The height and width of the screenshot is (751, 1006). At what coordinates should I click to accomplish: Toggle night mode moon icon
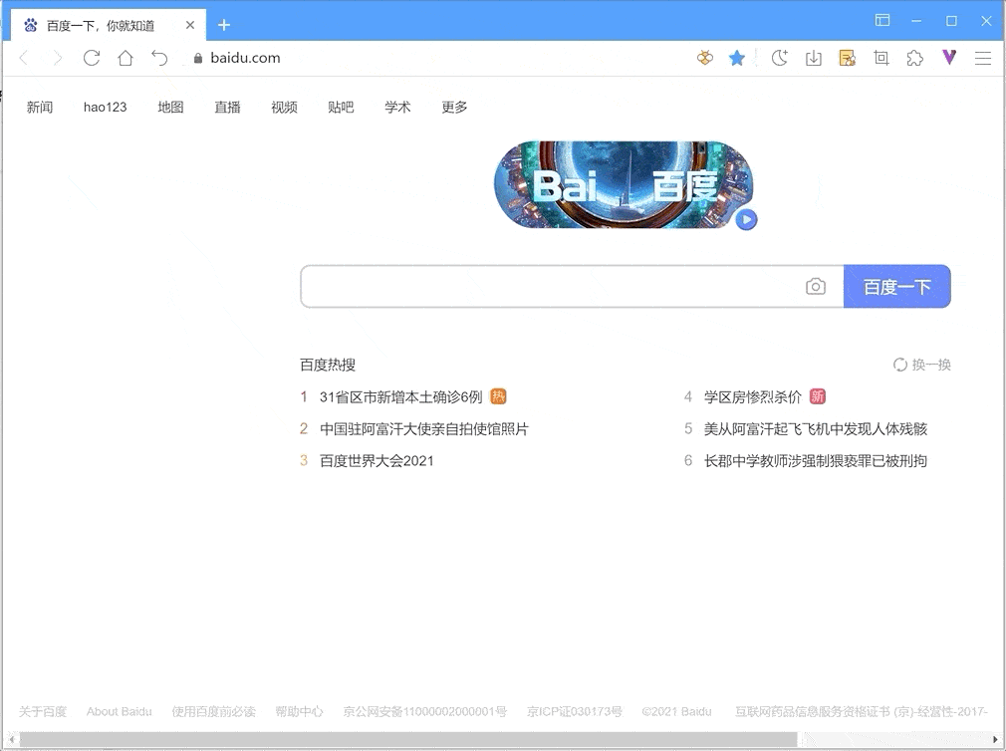780,58
